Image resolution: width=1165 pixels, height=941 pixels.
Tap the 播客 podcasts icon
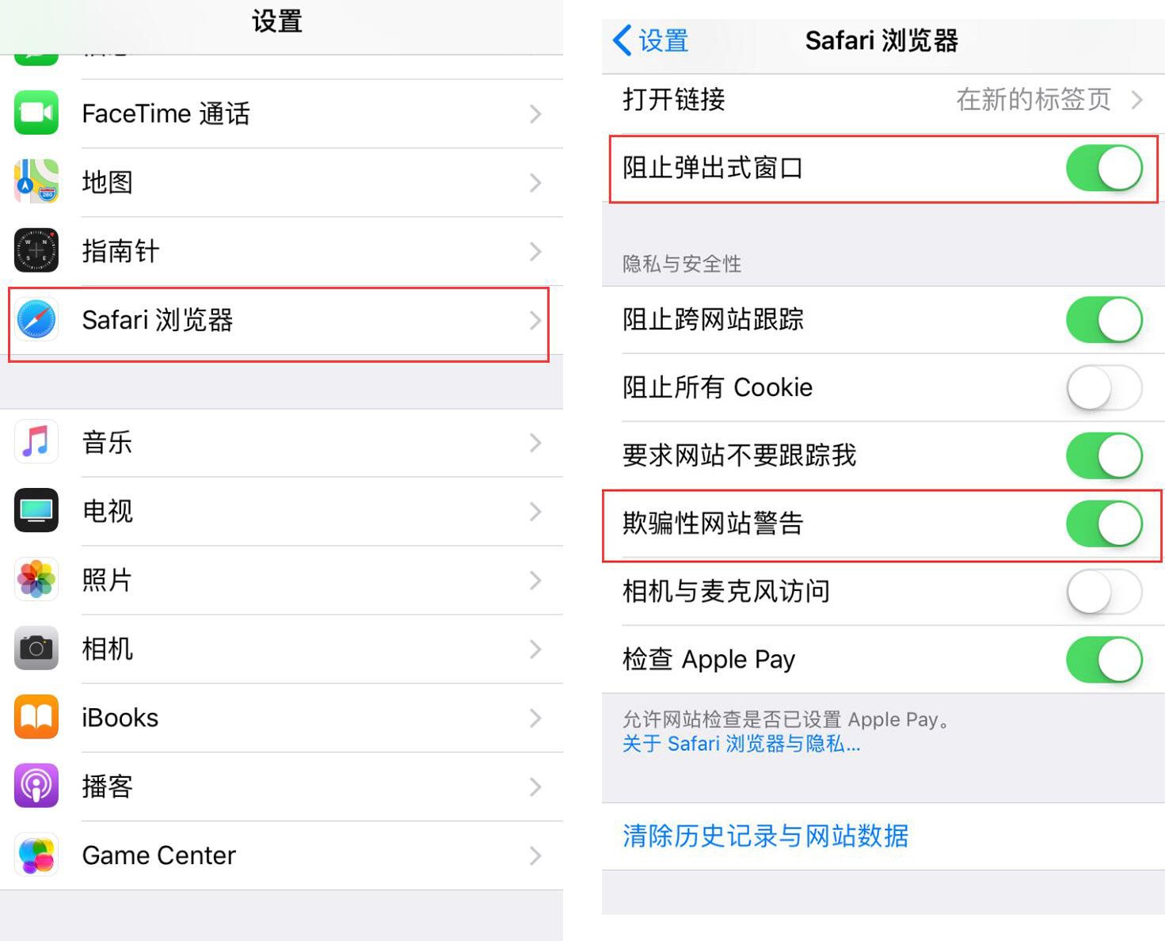tap(36, 786)
